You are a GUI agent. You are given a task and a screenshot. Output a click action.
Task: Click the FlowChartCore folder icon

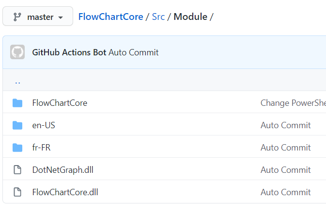pyautogui.click(x=17, y=103)
